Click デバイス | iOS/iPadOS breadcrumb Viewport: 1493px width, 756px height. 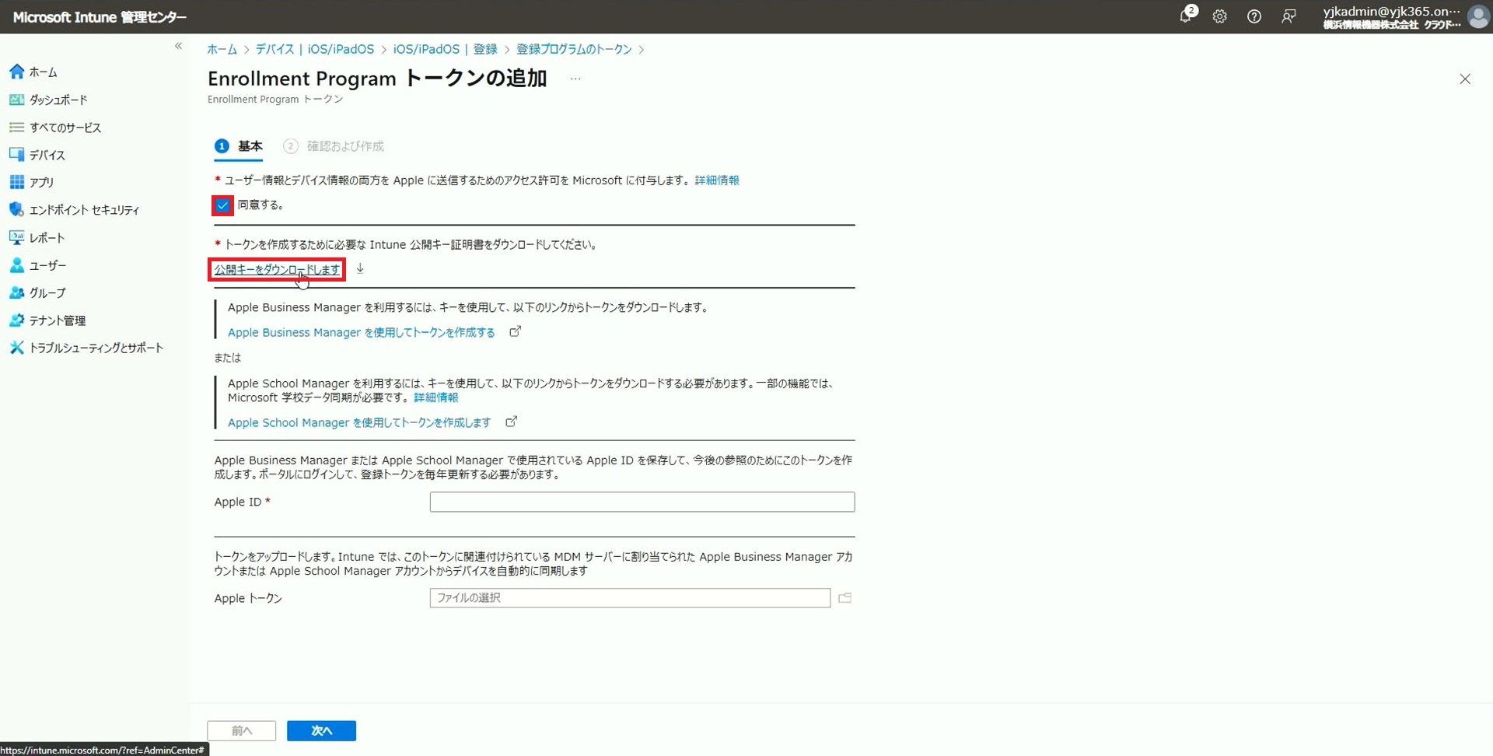[x=315, y=49]
